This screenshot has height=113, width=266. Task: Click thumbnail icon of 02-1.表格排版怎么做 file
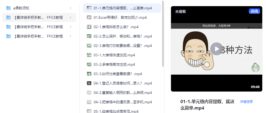tap(89, 27)
